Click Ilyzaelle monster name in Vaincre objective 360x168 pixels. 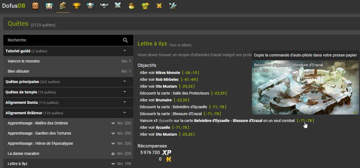tap(166, 121)
